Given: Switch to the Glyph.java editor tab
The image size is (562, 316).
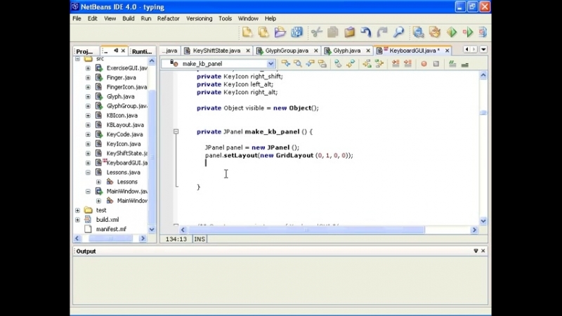Looking at the screenshot, I should click(346, 51).
